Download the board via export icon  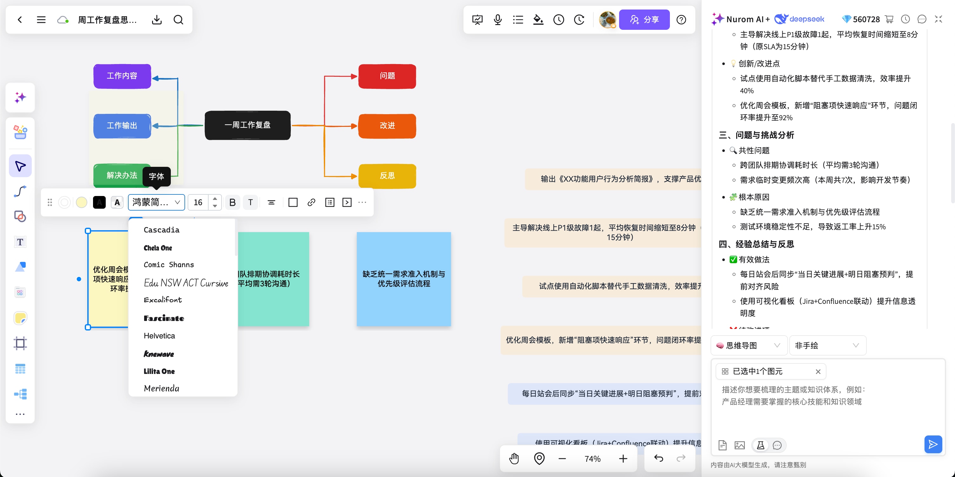pyautogui.click(x=157, y=20)
